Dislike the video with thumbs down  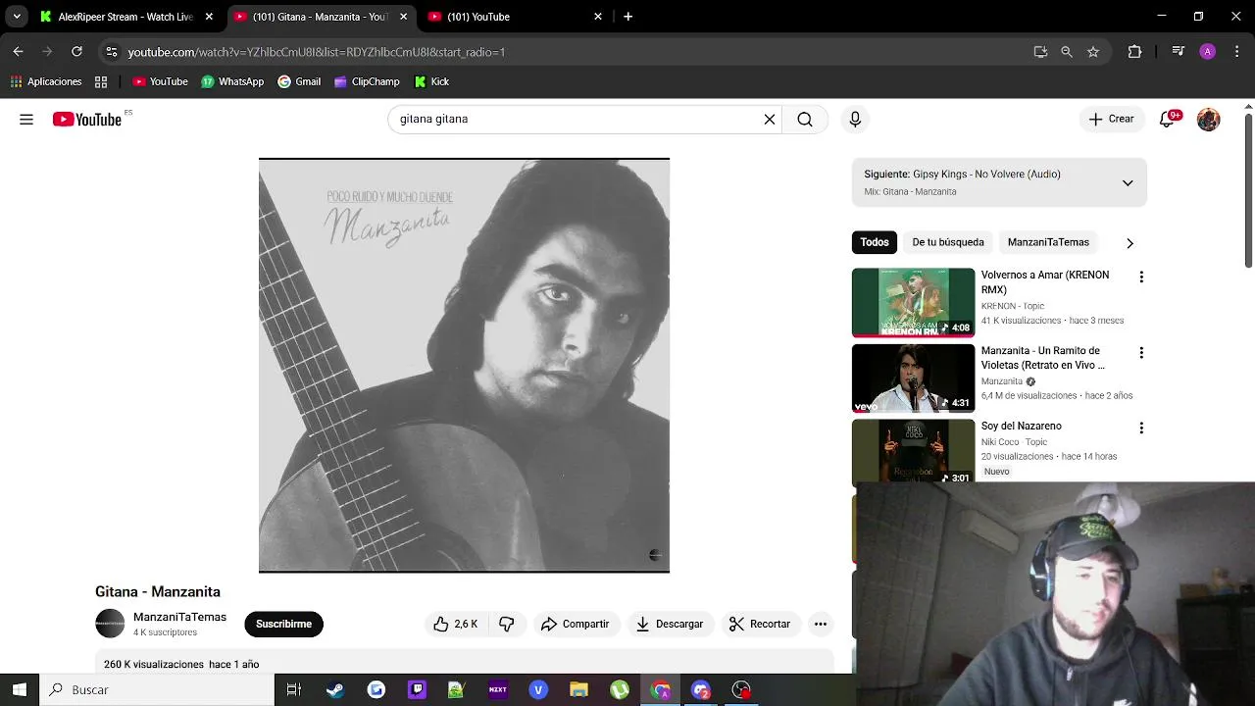pyautogui.click(x=507, y=624)
